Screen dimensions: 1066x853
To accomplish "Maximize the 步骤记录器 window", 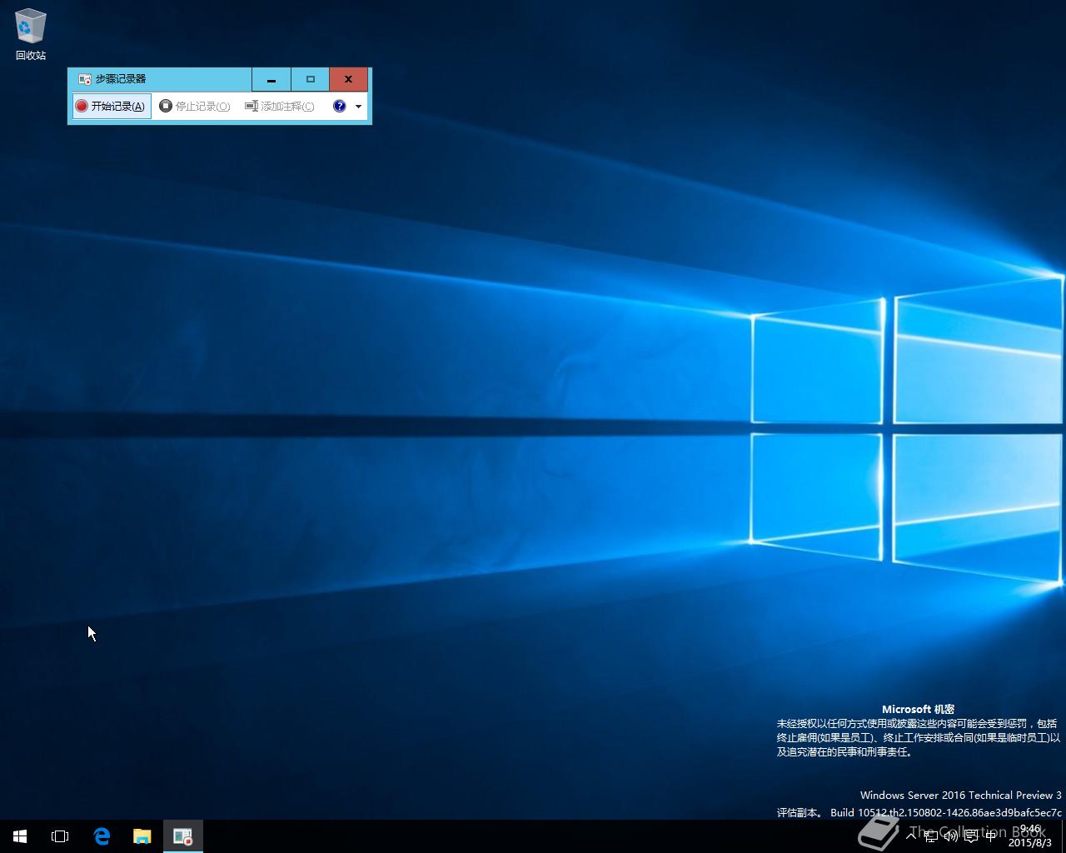I will coord(311,79).
